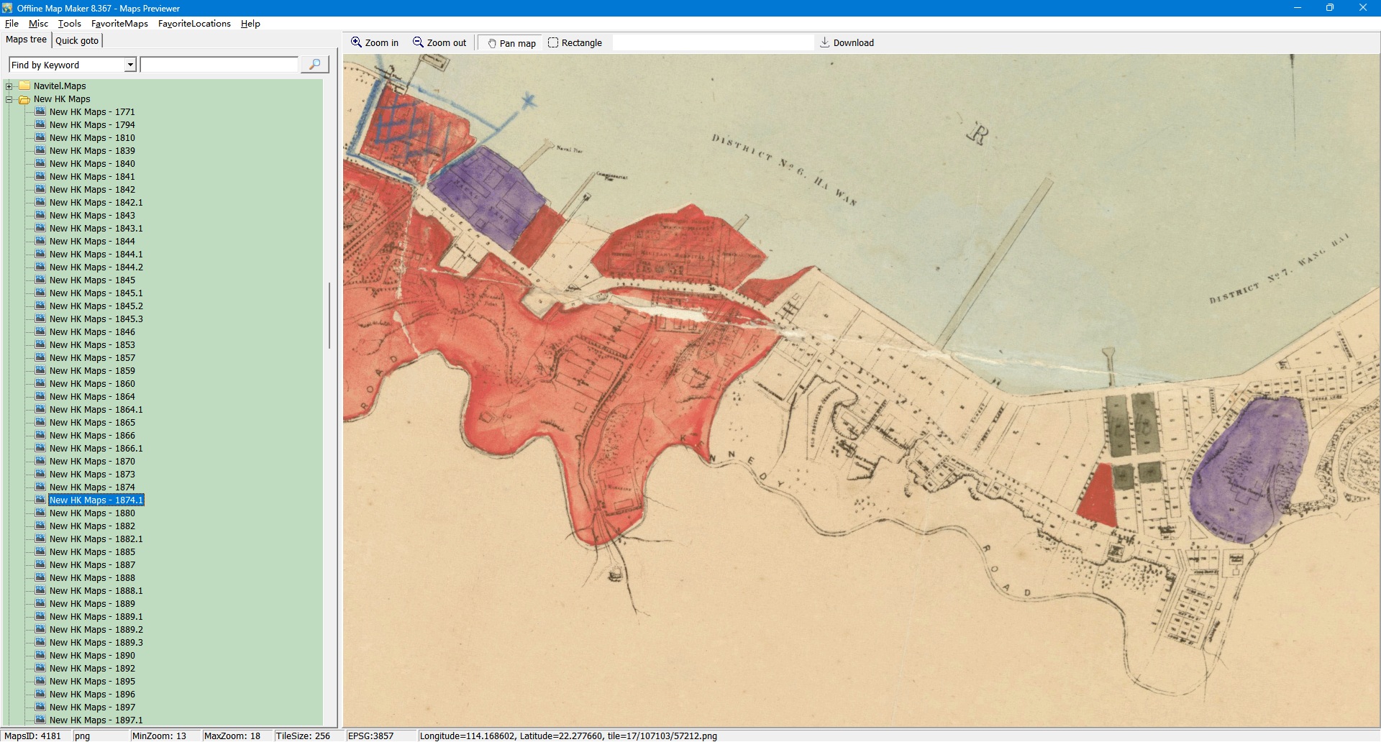This screenshot has width=1381, height=742.
Task: Collapse the New HK Maps tree node
Action: click(x=9, y=99)
